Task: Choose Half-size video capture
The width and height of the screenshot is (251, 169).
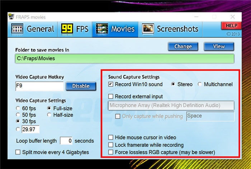Action: [x=60, y=115]
